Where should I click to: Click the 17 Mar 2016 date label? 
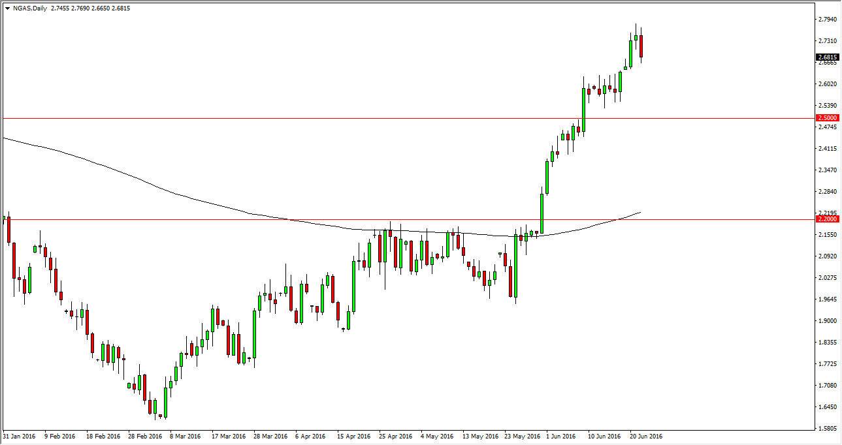coord(228,436)
